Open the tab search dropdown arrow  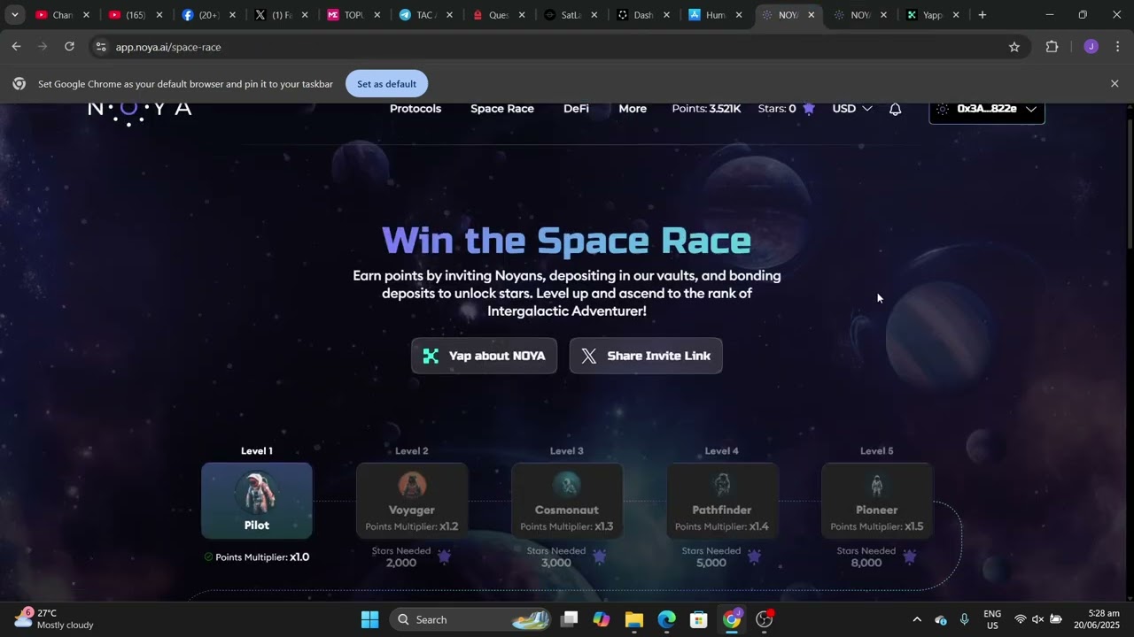(x=14, y=15)
